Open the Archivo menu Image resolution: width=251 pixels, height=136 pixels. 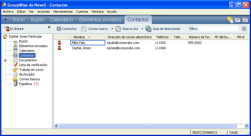(8, 12)
